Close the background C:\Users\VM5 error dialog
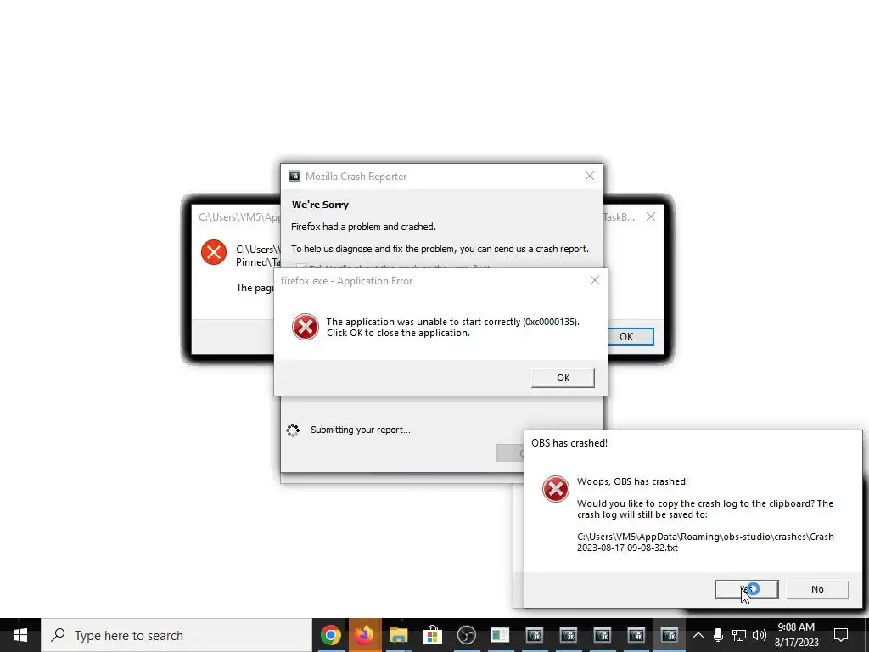The width and height of the screenshot is (869, 652). click(x=651, y=216)
